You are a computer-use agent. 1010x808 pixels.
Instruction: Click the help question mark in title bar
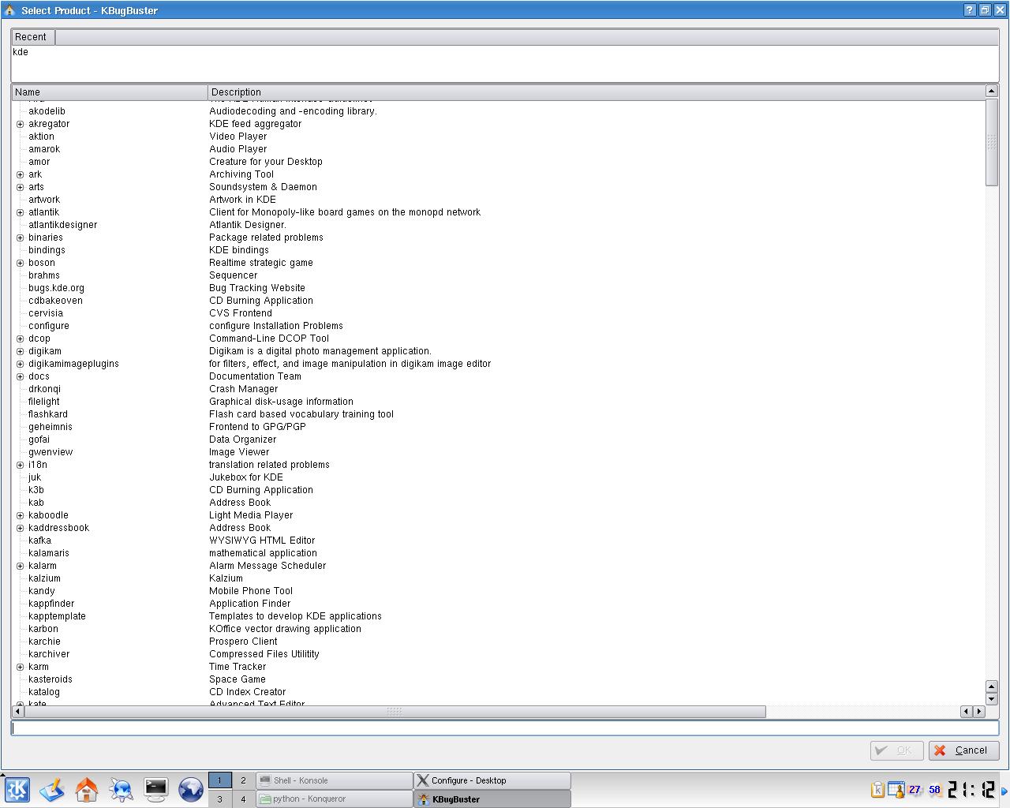coord(970,10)
